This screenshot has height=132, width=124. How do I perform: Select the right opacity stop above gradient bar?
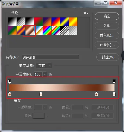click(114, 82)
